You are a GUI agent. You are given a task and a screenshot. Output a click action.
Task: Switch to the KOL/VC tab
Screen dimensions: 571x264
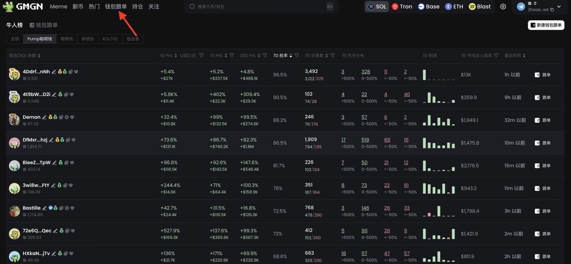(x=110, y=39)
